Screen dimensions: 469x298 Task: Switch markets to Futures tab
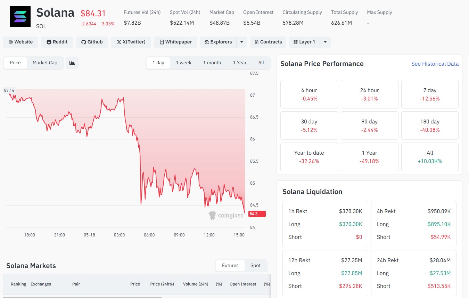[230, 266]
